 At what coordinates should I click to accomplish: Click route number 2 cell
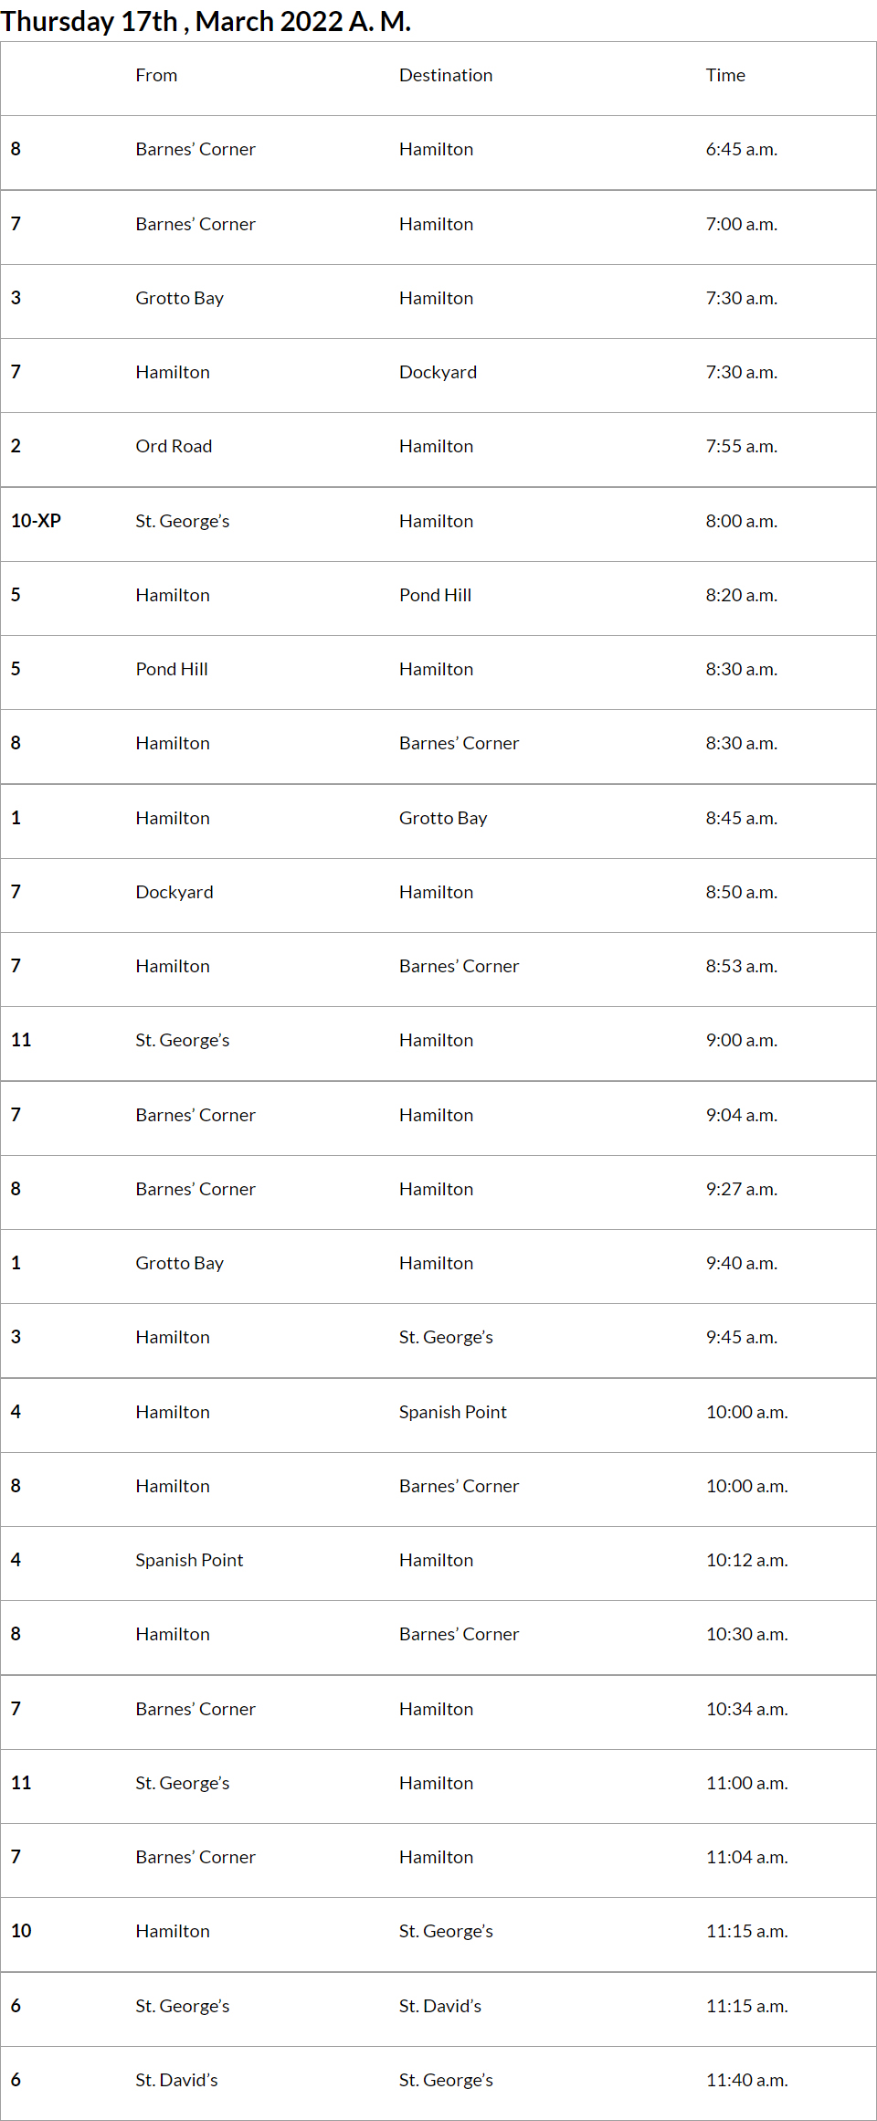(16, 447)
